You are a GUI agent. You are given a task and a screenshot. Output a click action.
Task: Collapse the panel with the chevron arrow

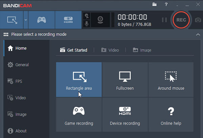[198, 34]
